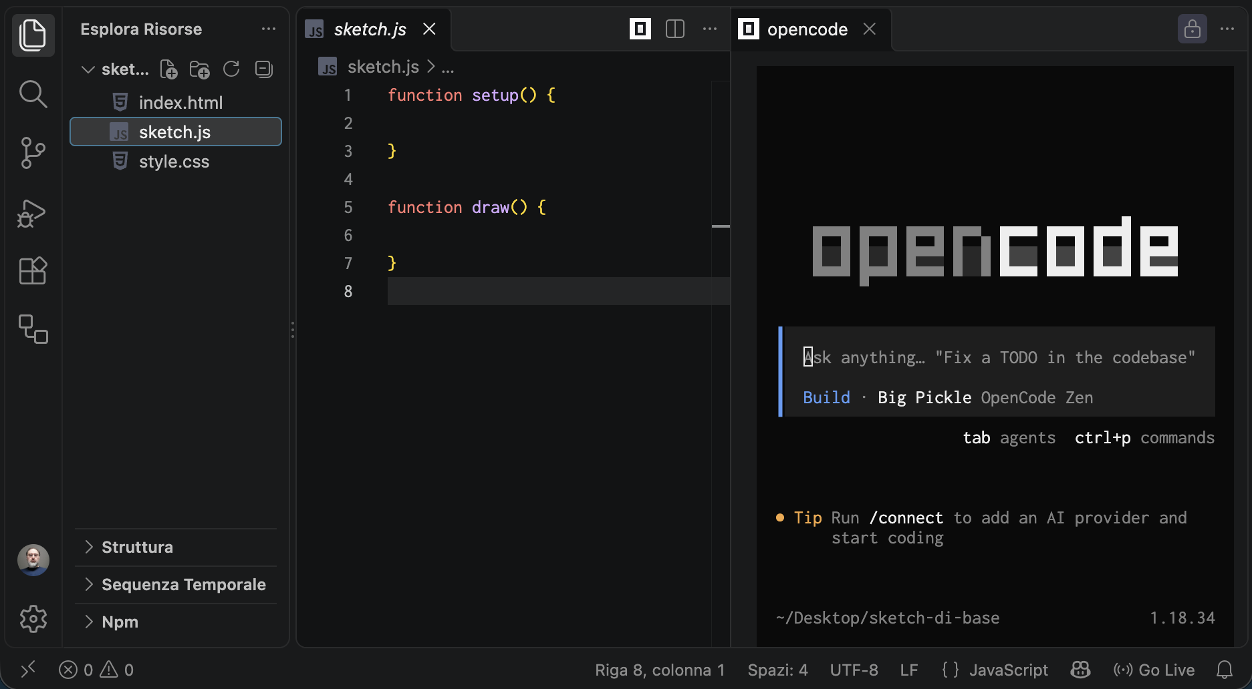Image resolution: width=1252 pixels, height=689 pixels.
Task: Open the remote window indicator in status bar
Action: [x=28, y=669]
